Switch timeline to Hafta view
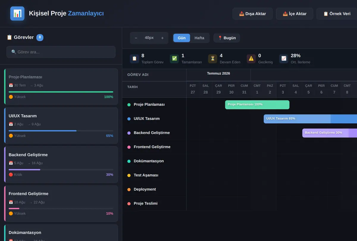This screenshot has height=241, width=357. click(x=199, y=38)
